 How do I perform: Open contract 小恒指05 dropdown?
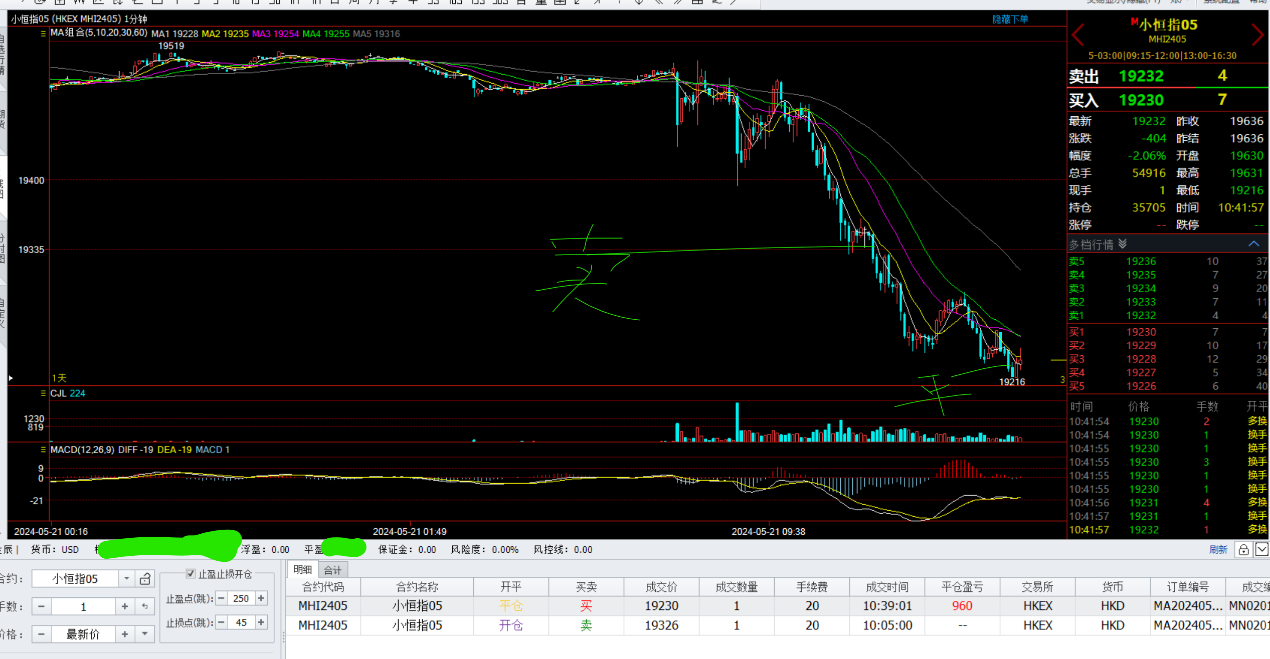(x=126, y=579)
